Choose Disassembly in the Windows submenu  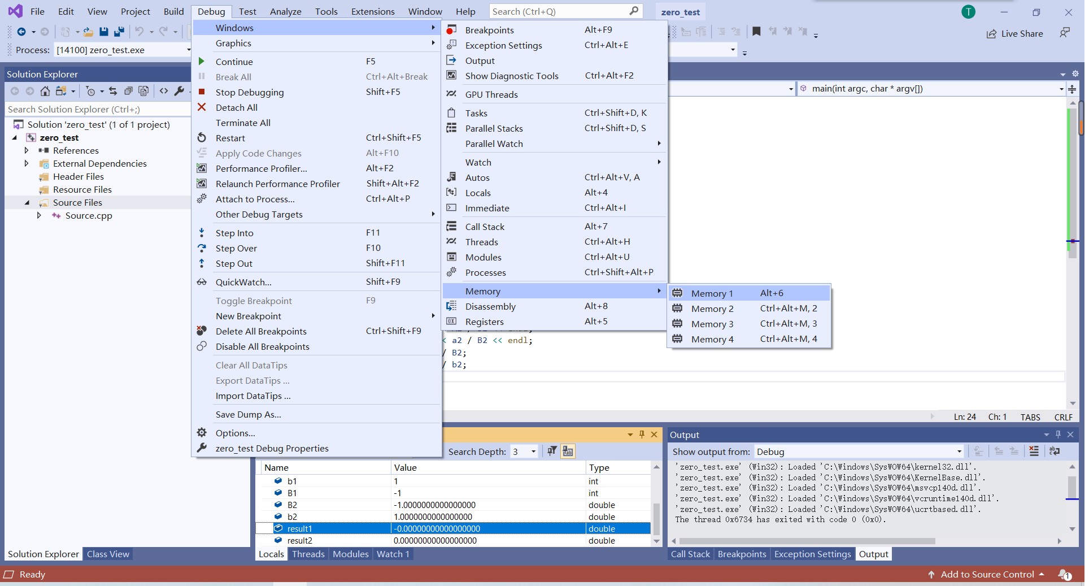(x=554, y=306)
